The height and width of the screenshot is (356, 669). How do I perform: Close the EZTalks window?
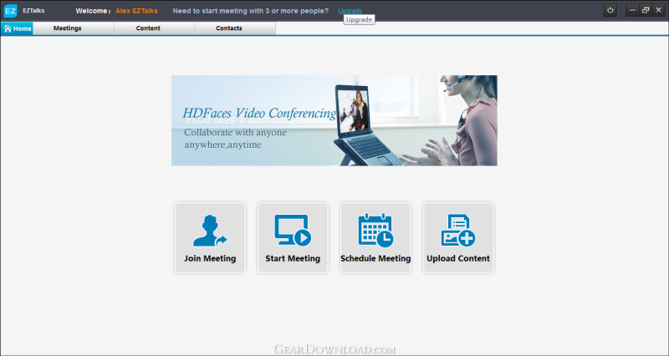pos(658,11)
